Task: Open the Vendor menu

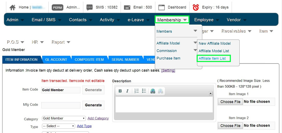Action: click(x=236, y=20)
